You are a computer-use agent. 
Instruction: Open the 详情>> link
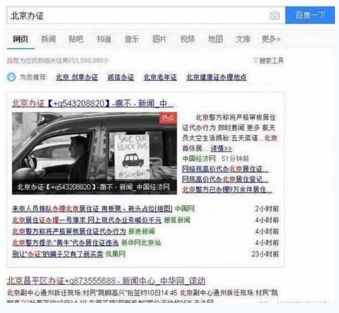pyautogui.click(x=221, y=148)
